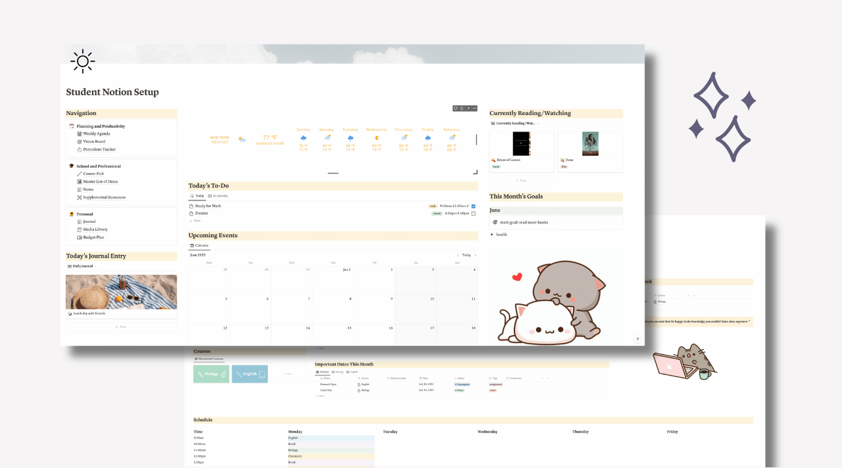The height and width of the screenshot is (468, 842).
Task: Select All dates tab in back window
Action: [x=322, y=372]
